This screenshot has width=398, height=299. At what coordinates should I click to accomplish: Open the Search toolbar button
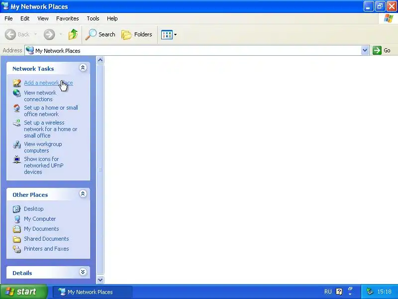100,34
